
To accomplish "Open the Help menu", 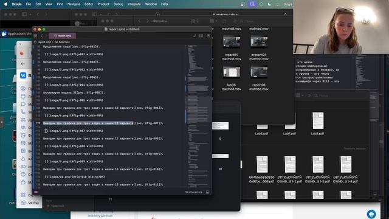I will pos(164,4).
